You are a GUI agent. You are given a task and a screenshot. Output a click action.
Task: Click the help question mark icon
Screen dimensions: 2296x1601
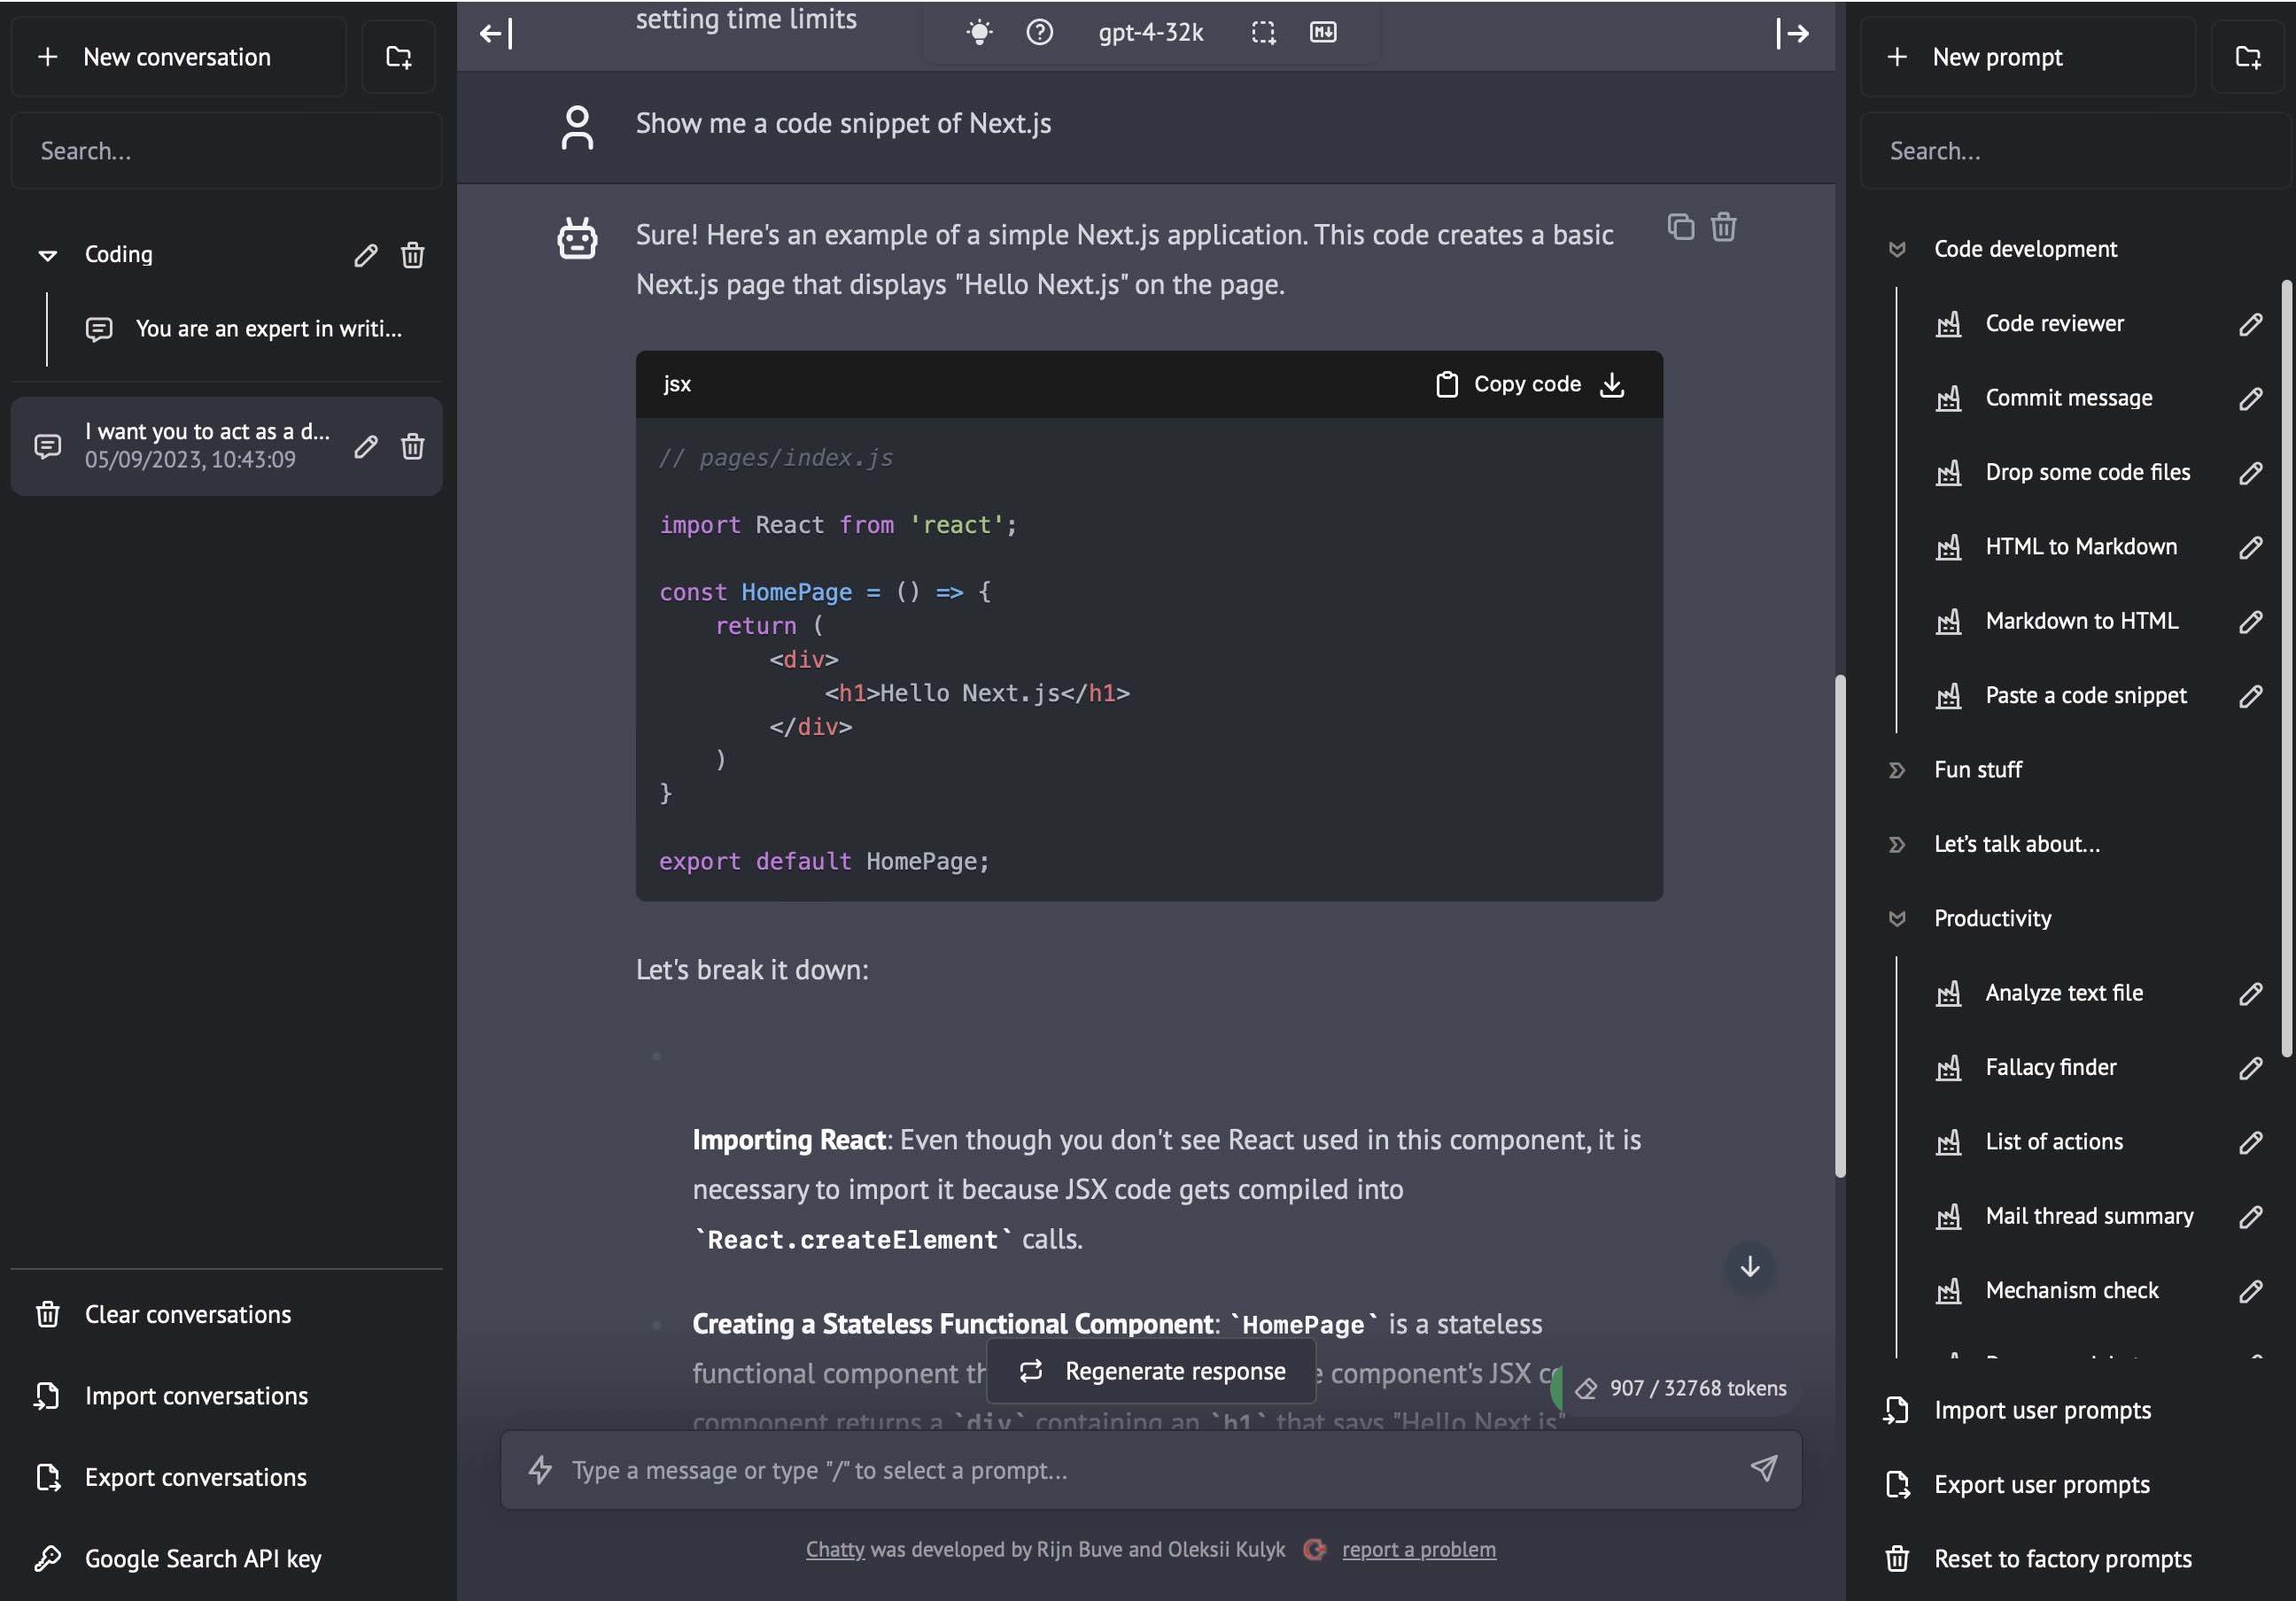pos(1039,33)
